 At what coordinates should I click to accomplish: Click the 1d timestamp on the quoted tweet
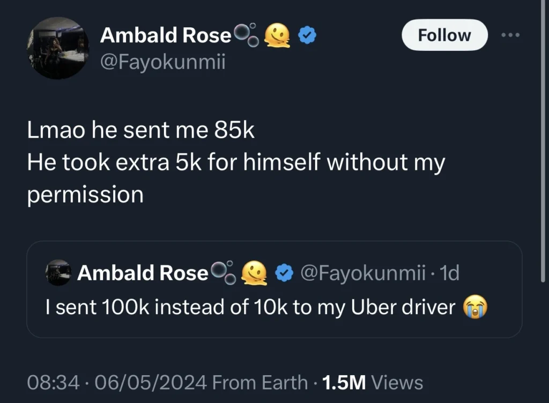(452, 273)
